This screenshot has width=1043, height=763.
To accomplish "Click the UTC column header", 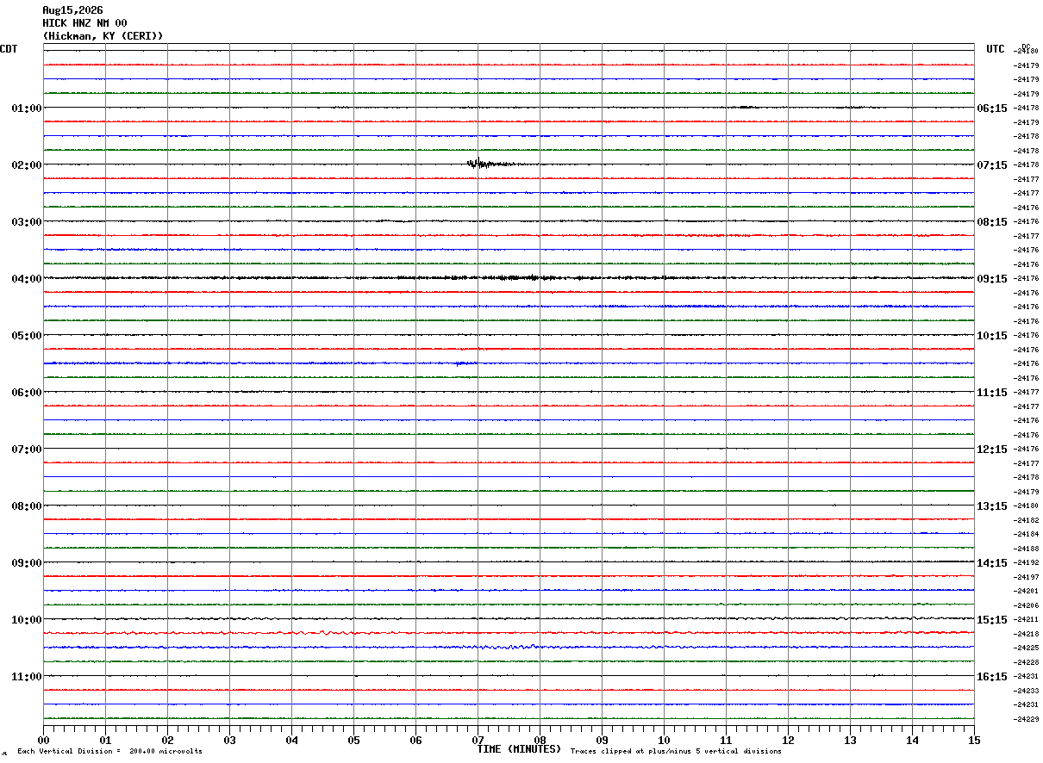I will point(996,49).
